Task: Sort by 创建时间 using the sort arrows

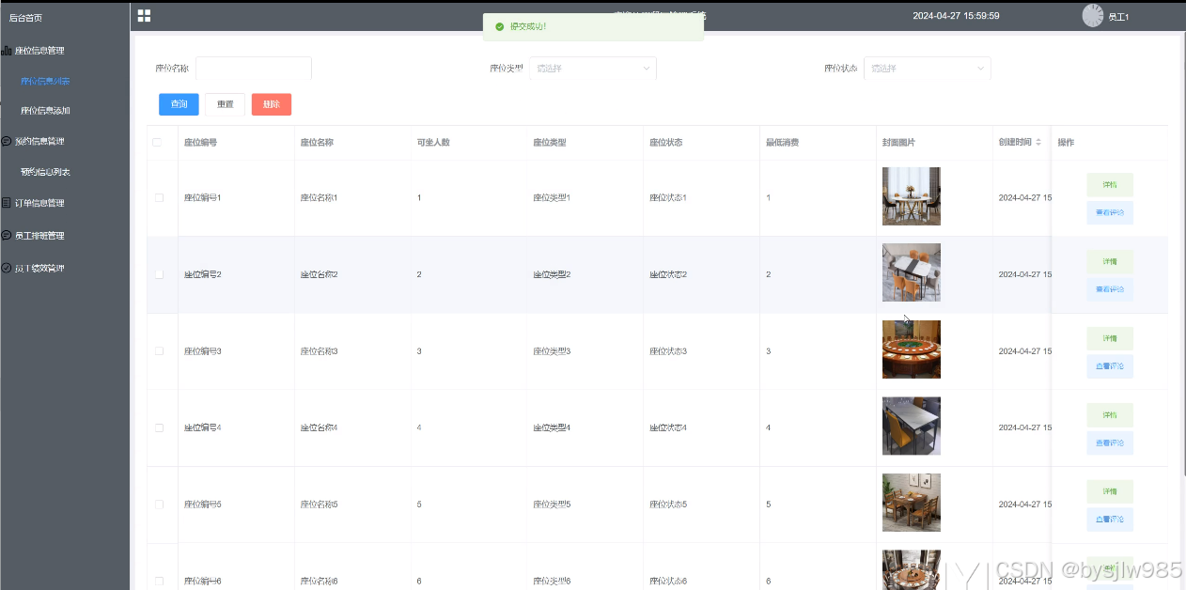Action: click(1038, 143)
